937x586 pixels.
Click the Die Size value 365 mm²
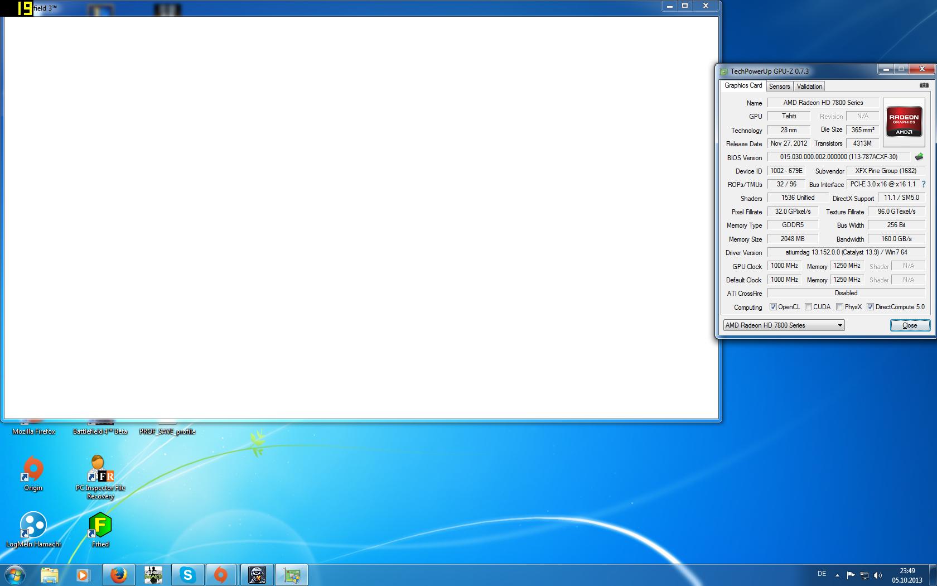tap(863, 130)
